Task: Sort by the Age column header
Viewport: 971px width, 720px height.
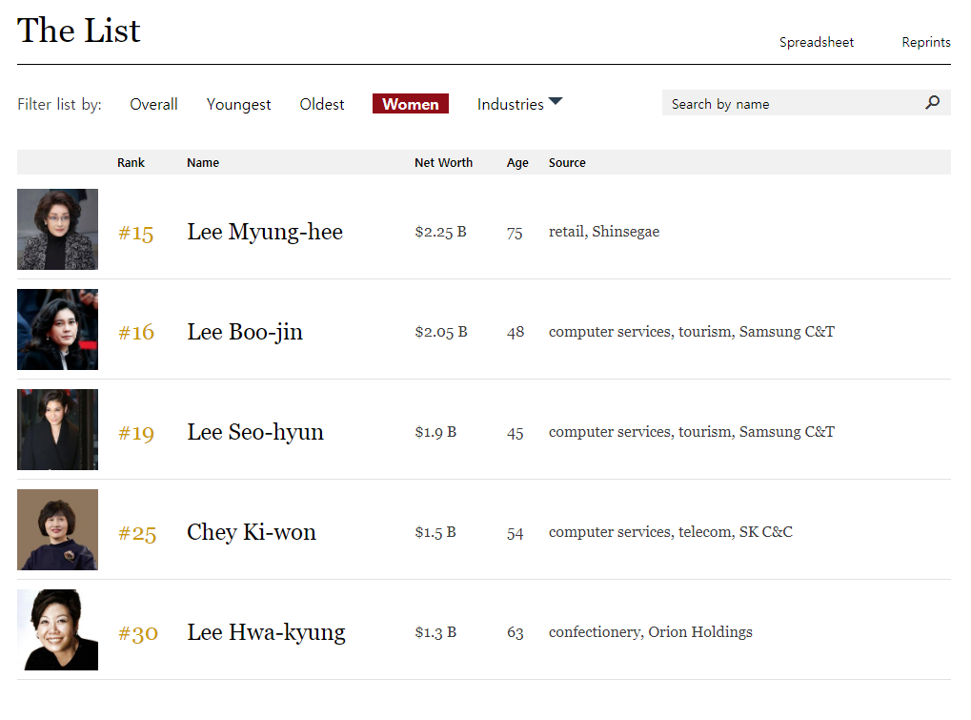Action: [517, 163]
